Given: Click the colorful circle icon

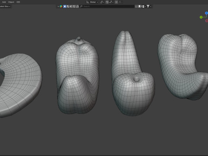Looking at the screenshot, I should click(61, 6).
